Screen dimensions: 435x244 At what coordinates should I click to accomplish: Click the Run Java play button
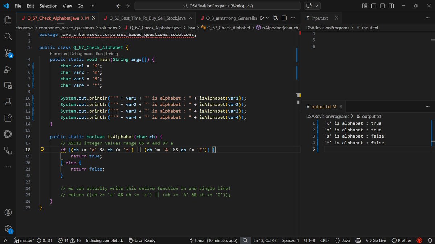click(262, 18)
